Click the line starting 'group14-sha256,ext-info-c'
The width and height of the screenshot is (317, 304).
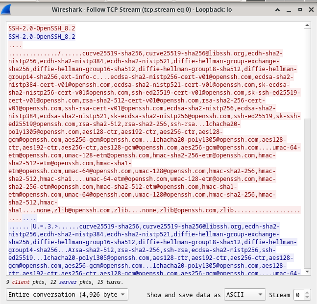150,77
